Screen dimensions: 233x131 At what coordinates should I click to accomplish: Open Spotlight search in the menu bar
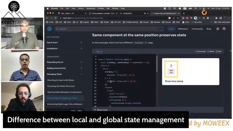pyautogui.click(x=200, y=8)
